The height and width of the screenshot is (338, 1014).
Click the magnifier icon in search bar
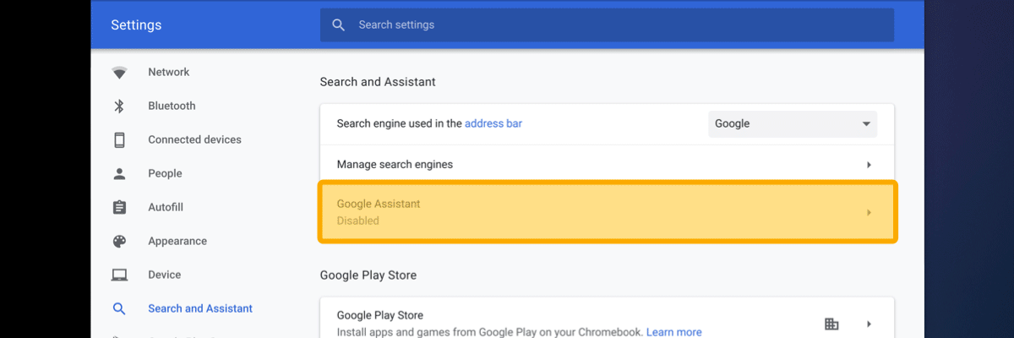tap(339, 25)
